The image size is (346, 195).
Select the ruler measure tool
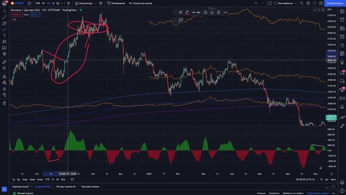tap(4, 62)
